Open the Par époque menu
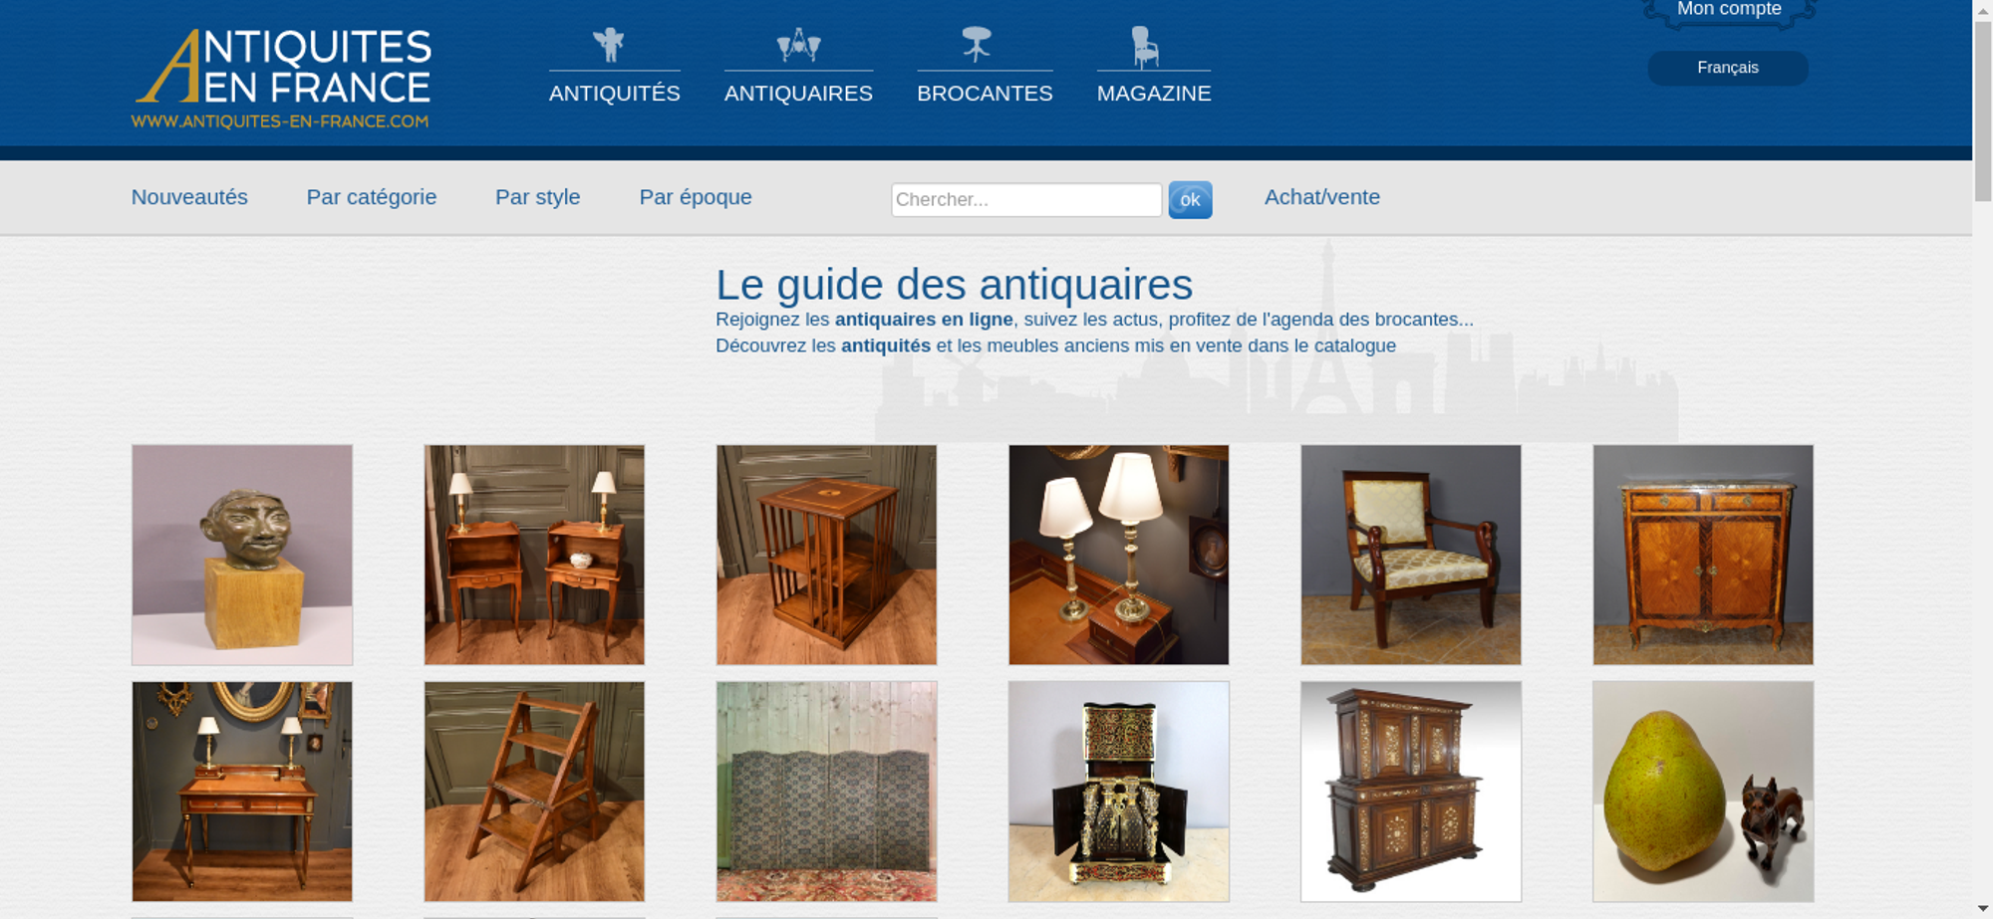The width and height of the screenshot is (1993, 919). coord(696,197)
